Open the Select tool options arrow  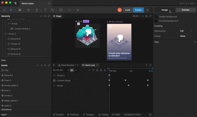15,10
